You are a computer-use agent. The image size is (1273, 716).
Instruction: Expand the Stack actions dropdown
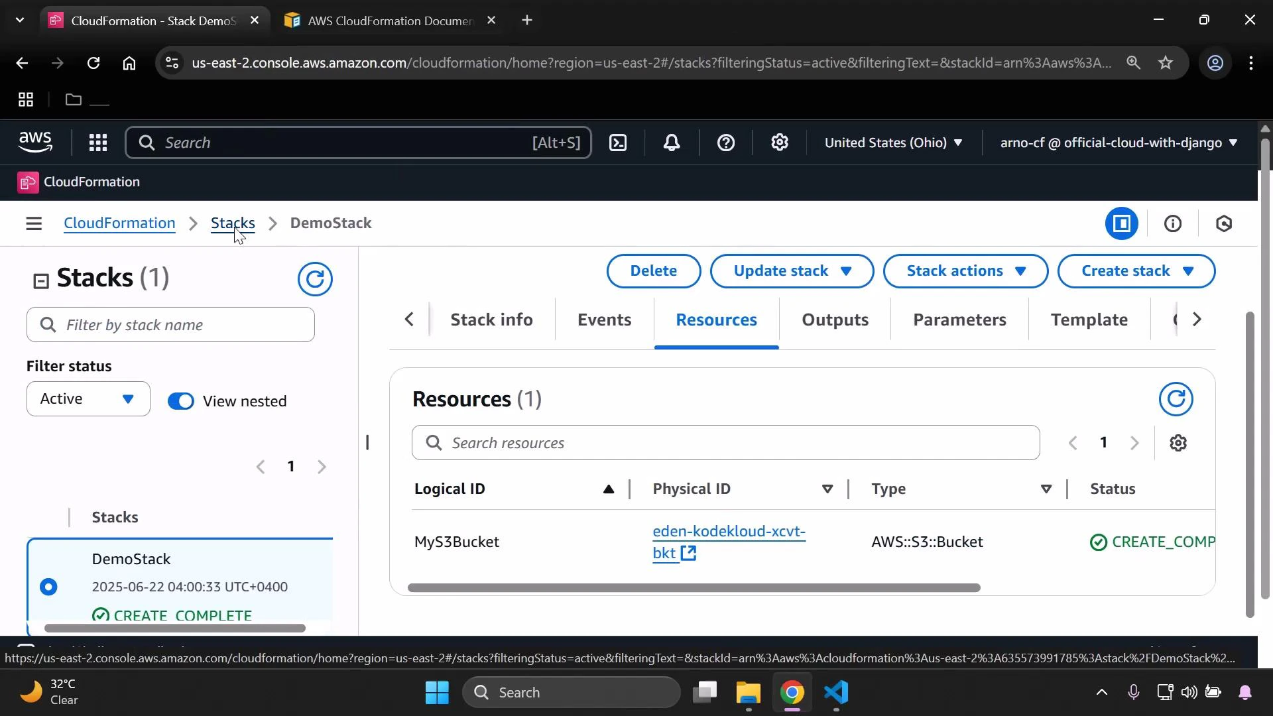[965, 270]
